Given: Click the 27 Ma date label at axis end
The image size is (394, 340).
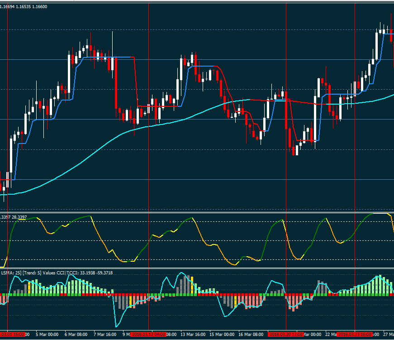Looking at the screenshot, I should (389, 335).
